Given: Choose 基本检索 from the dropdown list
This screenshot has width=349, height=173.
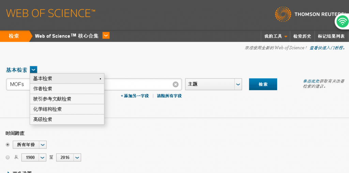Looking at the screenshot, I should pos(67,78).
